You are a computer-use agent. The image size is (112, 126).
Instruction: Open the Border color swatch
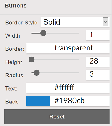click(x=38, y=48)
